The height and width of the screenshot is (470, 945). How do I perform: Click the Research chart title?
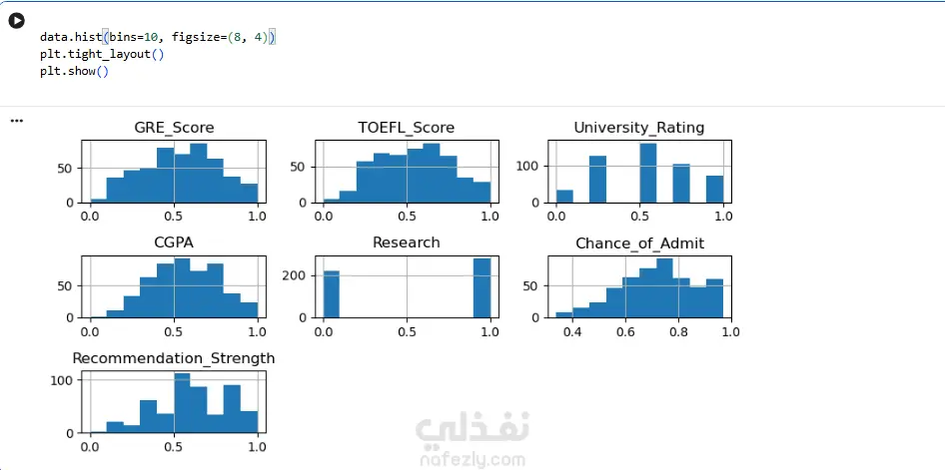coord(407,242)
